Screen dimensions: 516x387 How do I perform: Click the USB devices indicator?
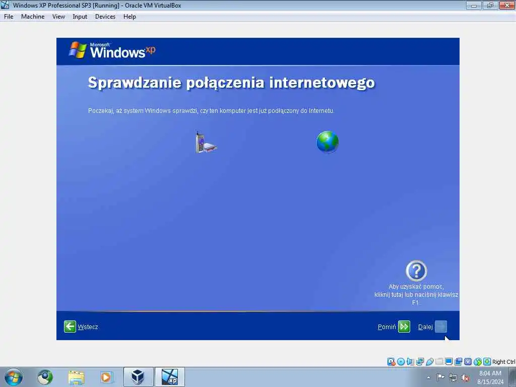point(429,362)
